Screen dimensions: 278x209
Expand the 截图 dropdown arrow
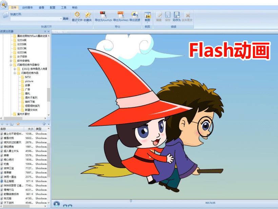click(x=147, y=23)
